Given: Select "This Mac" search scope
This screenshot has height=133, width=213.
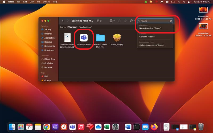Looking at the screenshot, I should tap(72, 27).
